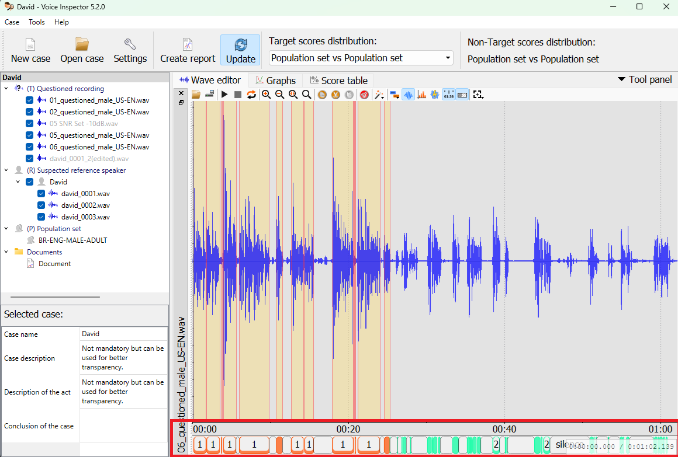Uncheck the David speaker checkbox
The height and width of the screenshot is (457, 678).
[x=29, y=182]
